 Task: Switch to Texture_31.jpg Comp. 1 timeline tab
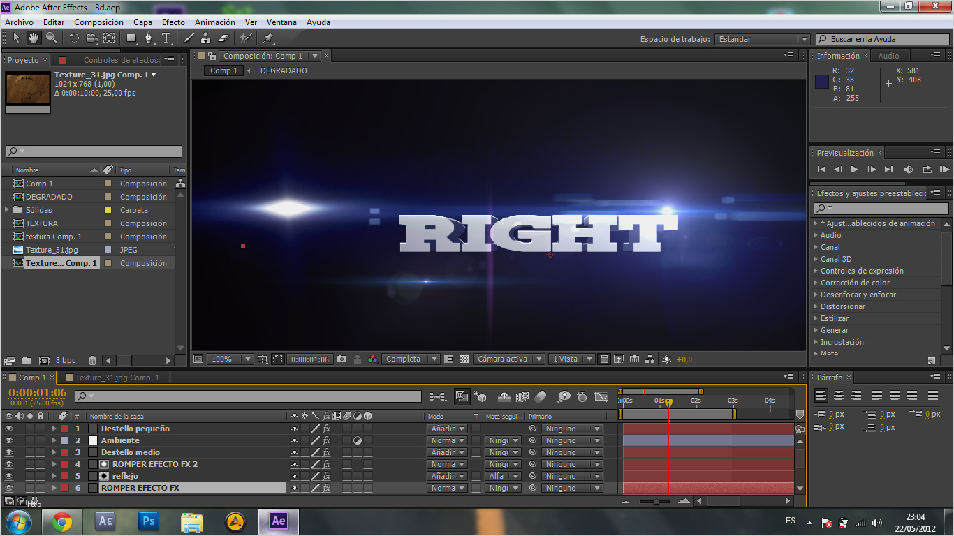click(117, 378)
